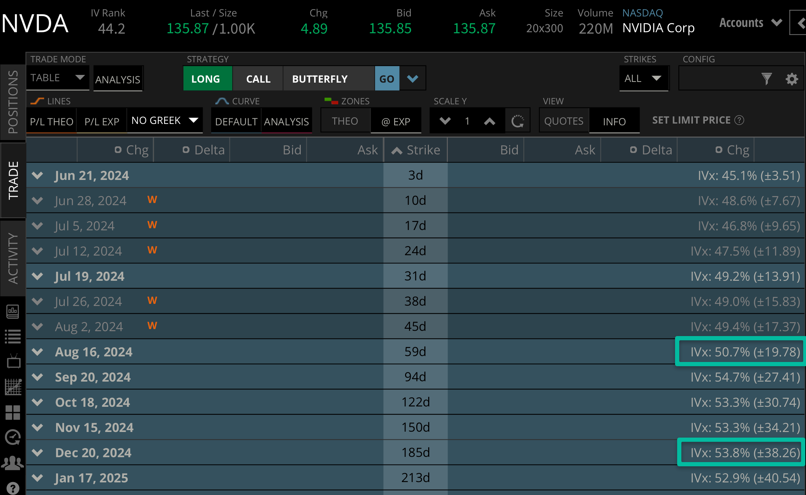Open the follow traders people icon
The image size is (806, 495).
pyautogui.click(x=13, y=463)
